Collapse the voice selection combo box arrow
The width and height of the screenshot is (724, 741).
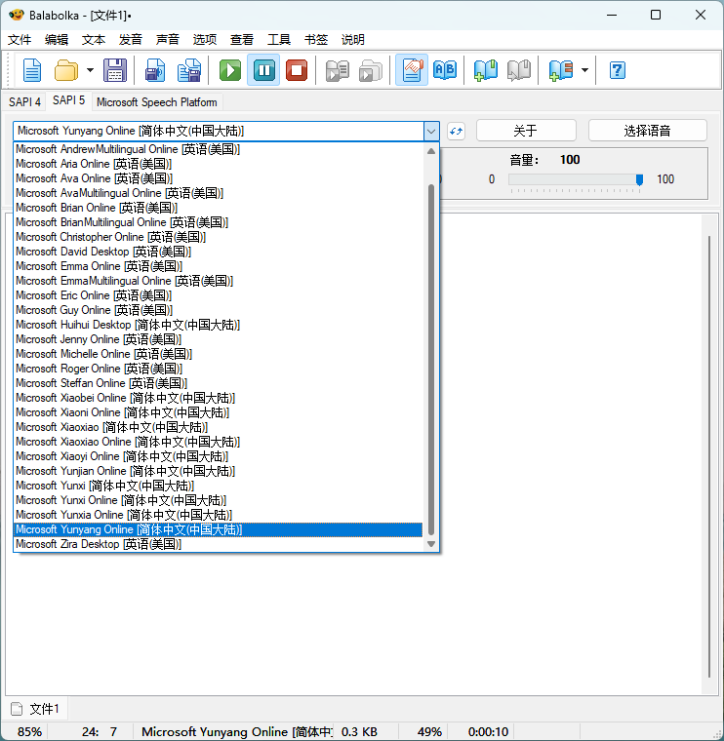(431, 131)
